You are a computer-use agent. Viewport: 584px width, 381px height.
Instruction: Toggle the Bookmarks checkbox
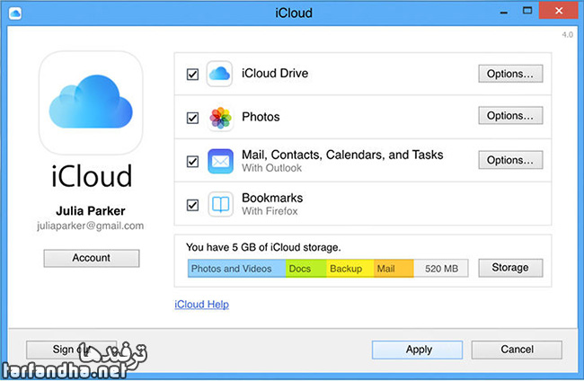coord(192,205)
